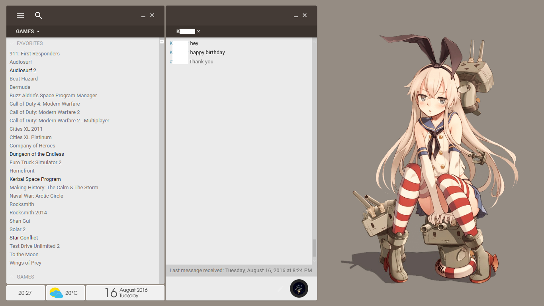Click the 20°C temperature readout
Image resolution: width=544 pixels, height=306 pixels.
[x=71, y=293]
